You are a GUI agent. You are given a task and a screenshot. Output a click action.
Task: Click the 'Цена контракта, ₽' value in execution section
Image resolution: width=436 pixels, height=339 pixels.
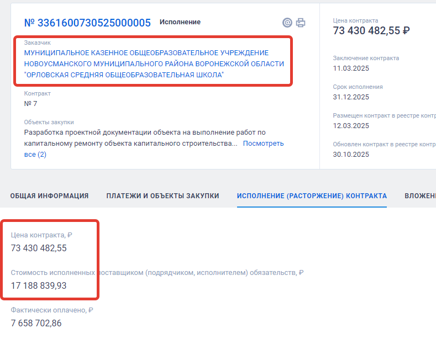[39, 248]
